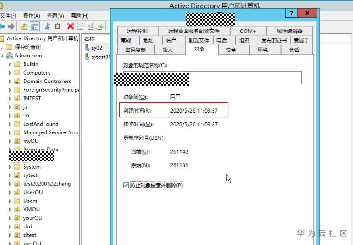Expand the 保存的查询 tree node
This screenshot has width=353, height=245.
(x=2, y=47)
